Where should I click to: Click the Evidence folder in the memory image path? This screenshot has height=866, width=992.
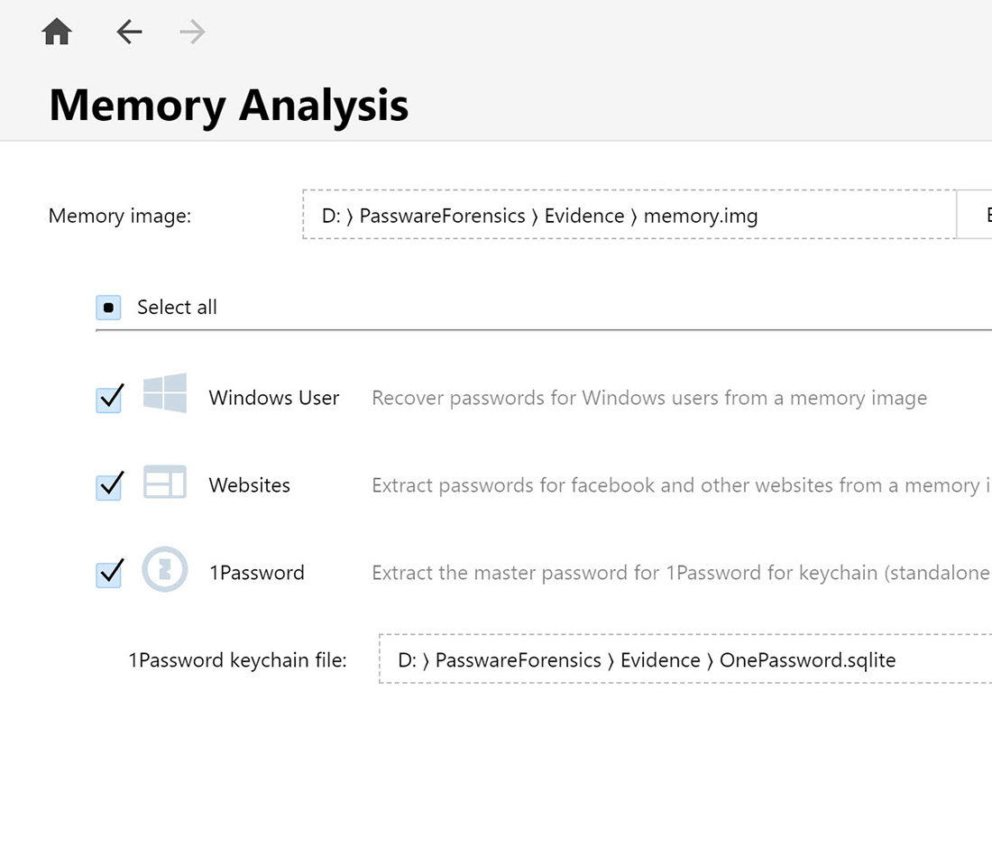click(584, 216)
